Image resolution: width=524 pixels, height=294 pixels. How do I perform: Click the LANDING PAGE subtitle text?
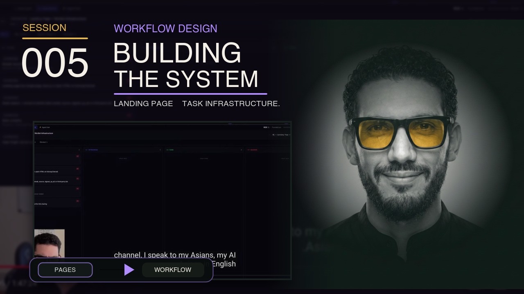tap(143, 104)
